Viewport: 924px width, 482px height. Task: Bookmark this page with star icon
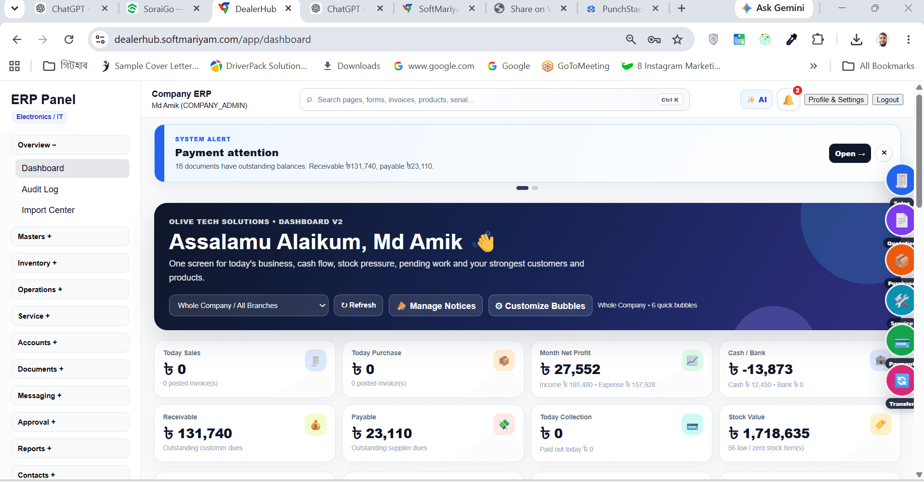pyautogui.click(x=677, y=40)
